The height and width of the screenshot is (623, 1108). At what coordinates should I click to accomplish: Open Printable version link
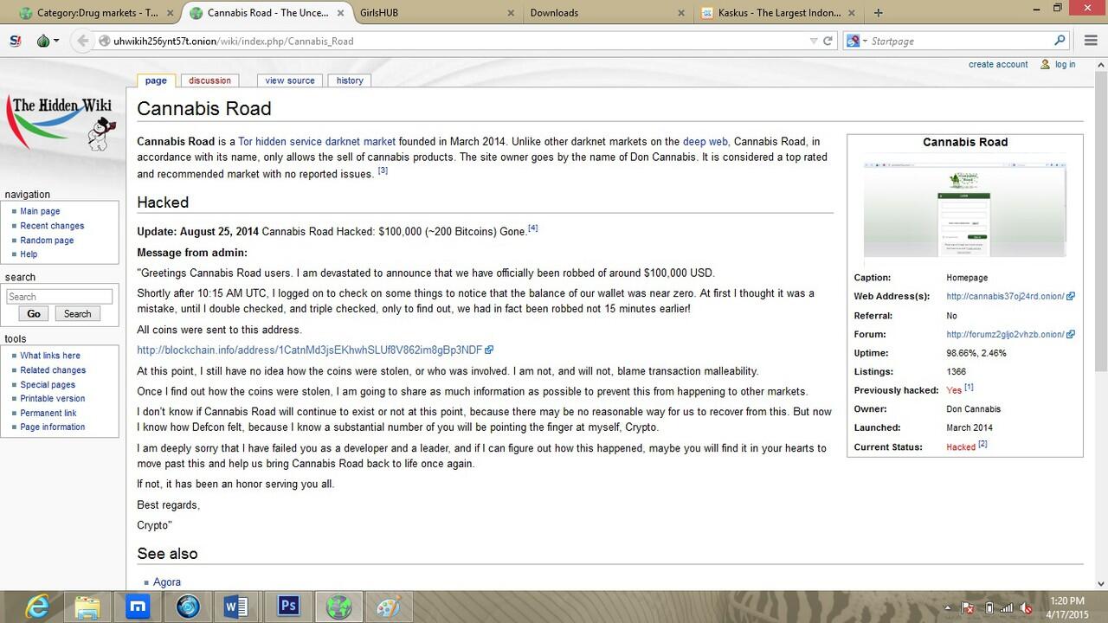coord(53,399)
